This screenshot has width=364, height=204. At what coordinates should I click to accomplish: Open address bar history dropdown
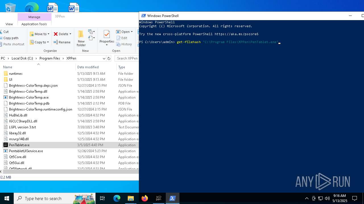(x=104, y=58)
